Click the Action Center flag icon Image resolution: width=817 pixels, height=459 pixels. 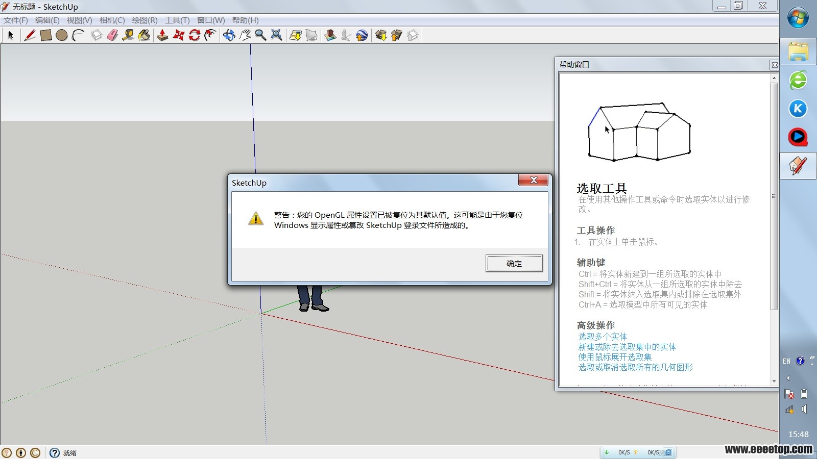coord(789,394)
